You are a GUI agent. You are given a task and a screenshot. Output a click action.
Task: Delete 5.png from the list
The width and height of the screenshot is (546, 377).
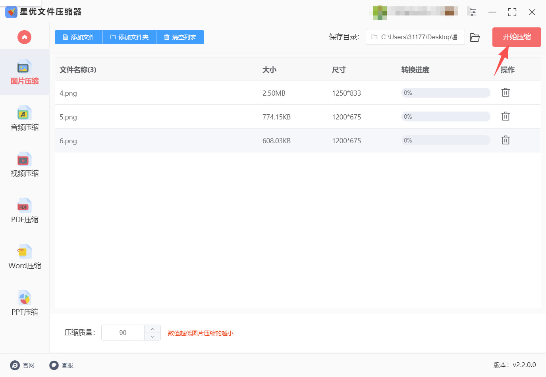[x=505, y=116]
